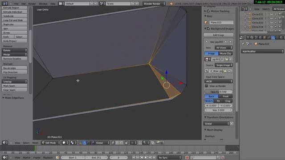Toggle the 3D manipulator widget icon
The height and width of the screenshot is (160, 285).
click(x=80, y=143)
